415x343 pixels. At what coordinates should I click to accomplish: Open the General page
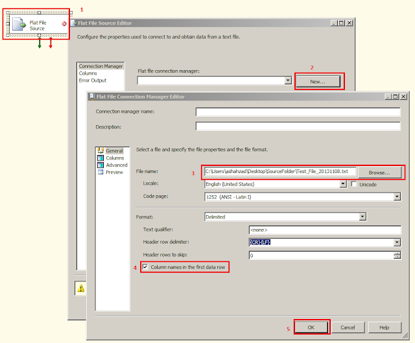click(114, 150)
